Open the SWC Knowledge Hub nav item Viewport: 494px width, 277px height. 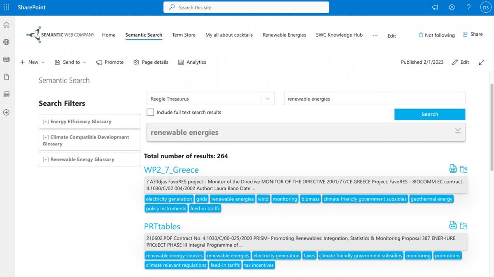339,35
